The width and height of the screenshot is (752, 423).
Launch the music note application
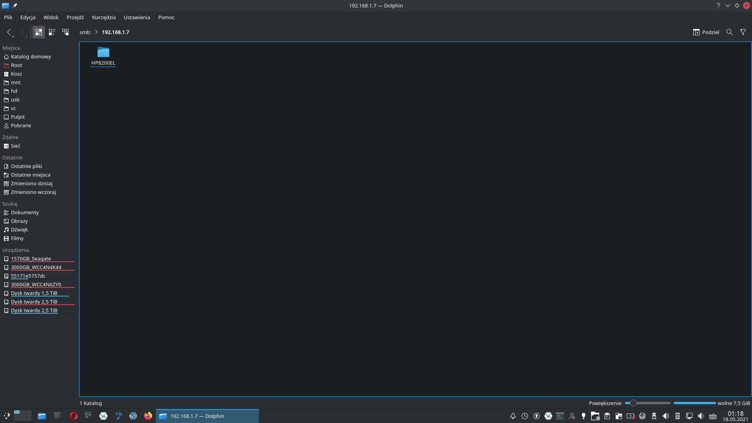tap(119, 416)
